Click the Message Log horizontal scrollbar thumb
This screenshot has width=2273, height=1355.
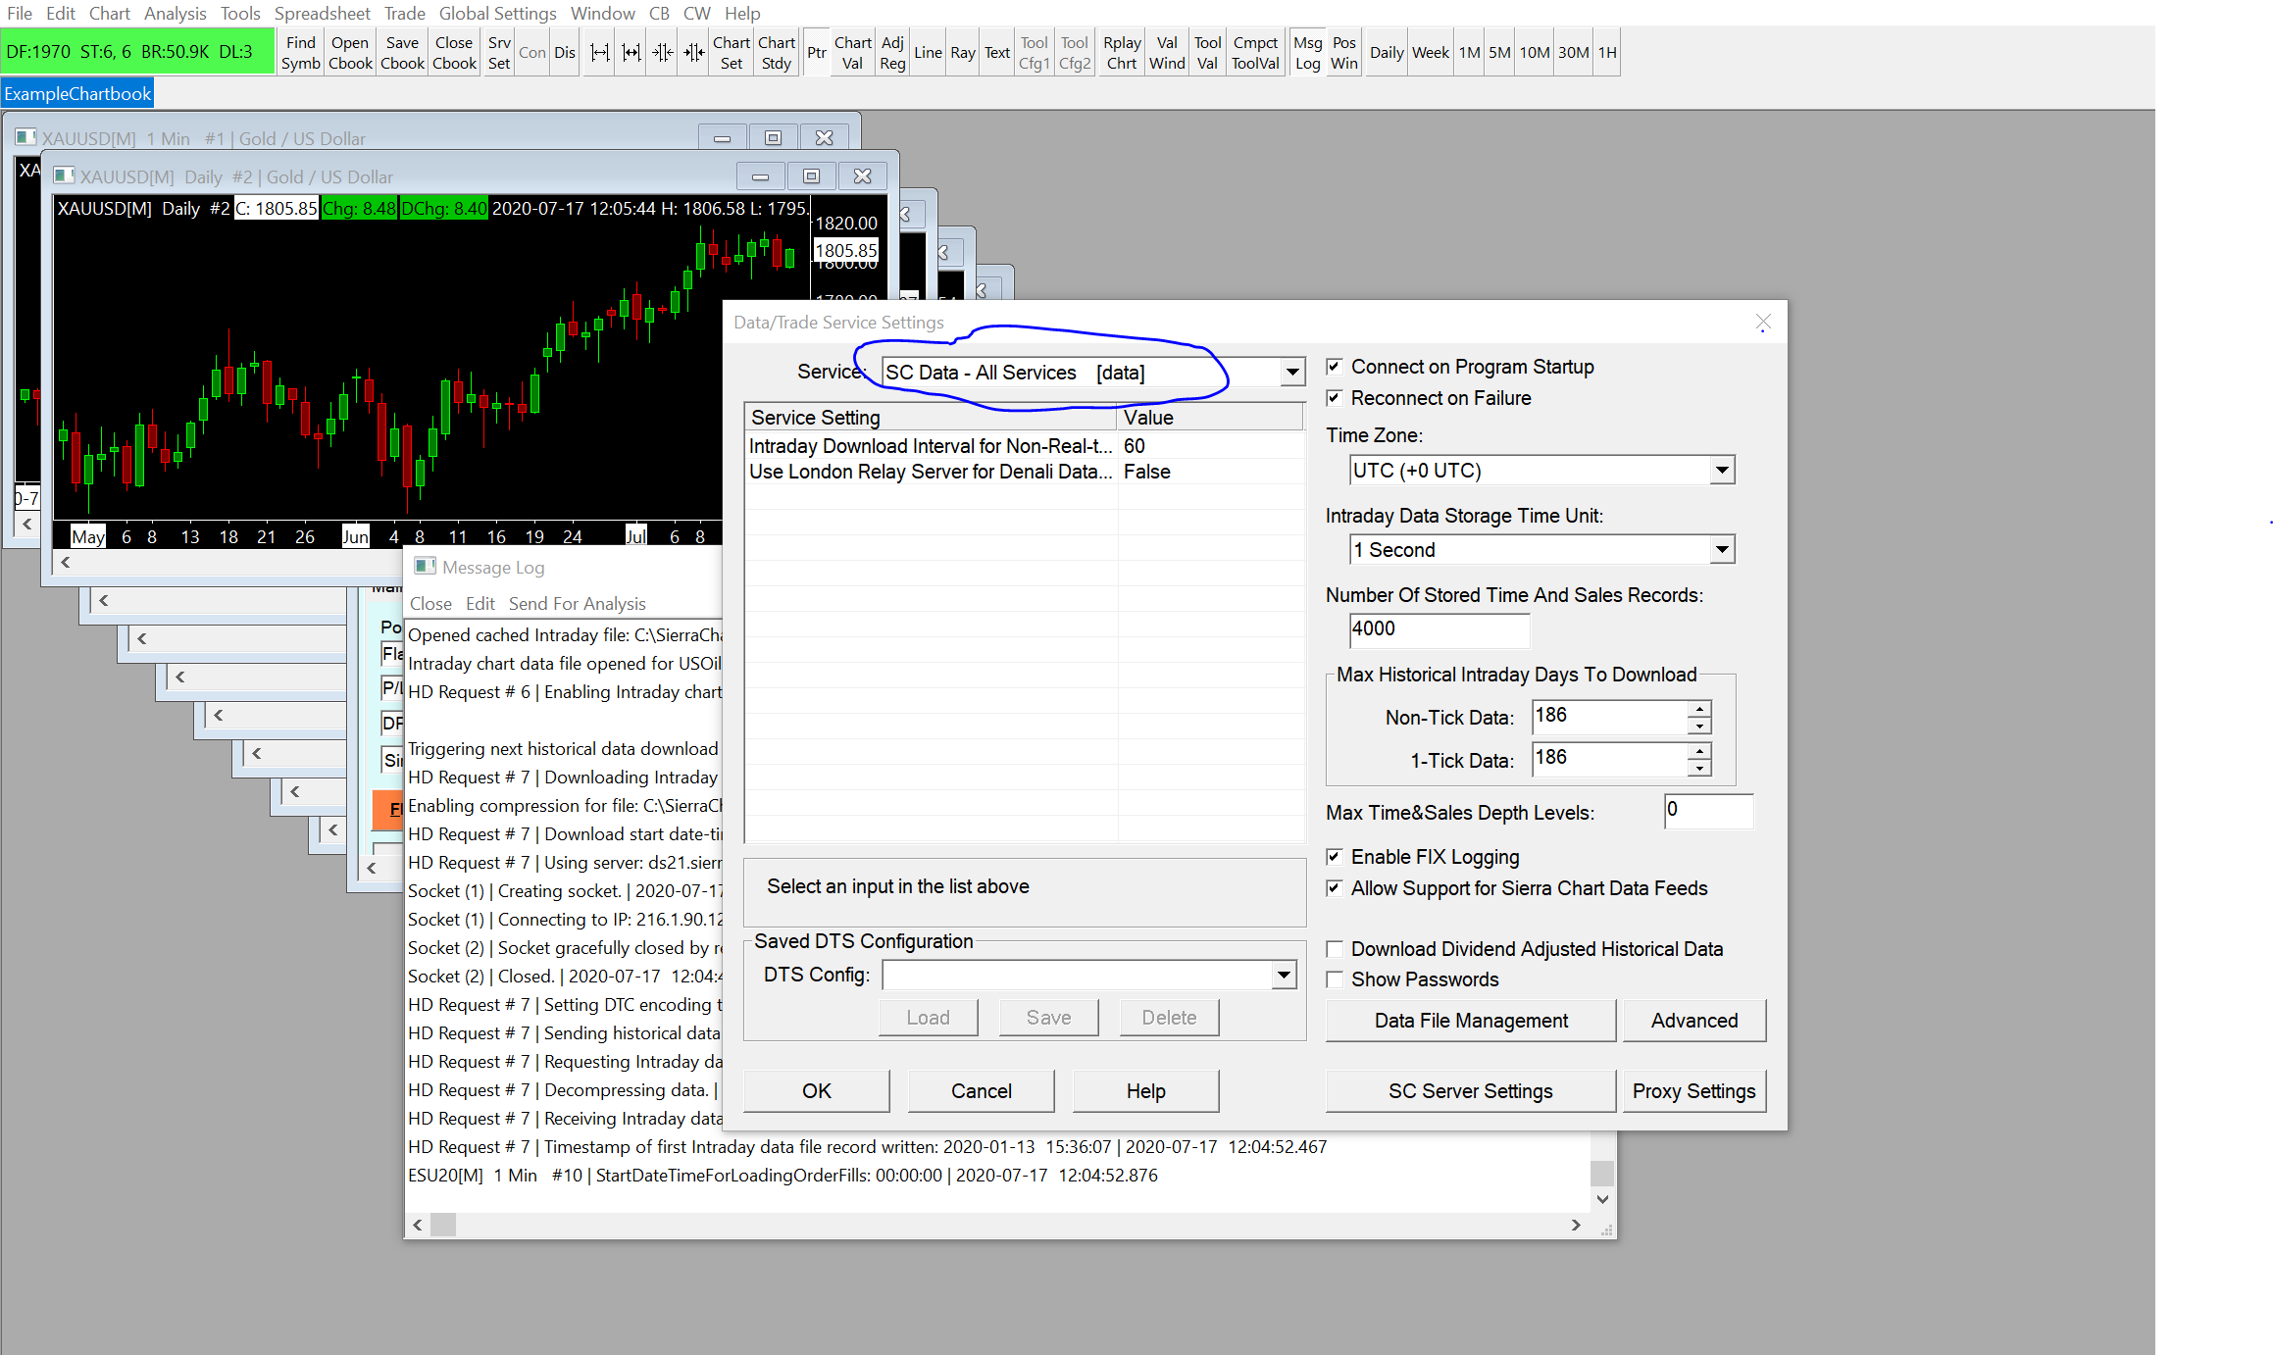pos(443,1225)
